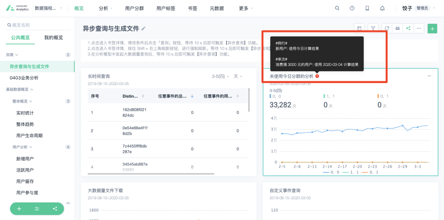Open the ellipsis menu on 未使用今日分群的分析 card
Viewport: 444px width, 220px height.
point(429,76)
